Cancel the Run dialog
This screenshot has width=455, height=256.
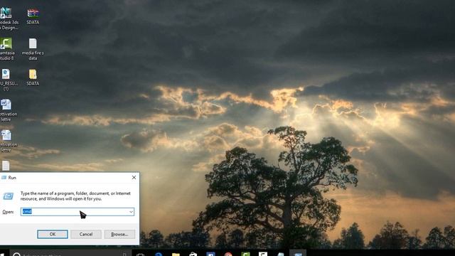point(86,234)
